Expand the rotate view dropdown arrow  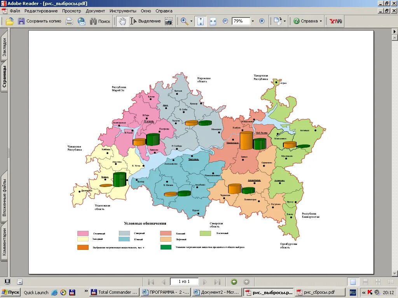pos(285,21)
